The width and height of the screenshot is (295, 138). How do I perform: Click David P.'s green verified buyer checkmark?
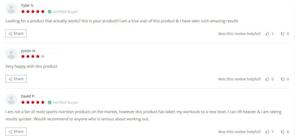point(50,102)
